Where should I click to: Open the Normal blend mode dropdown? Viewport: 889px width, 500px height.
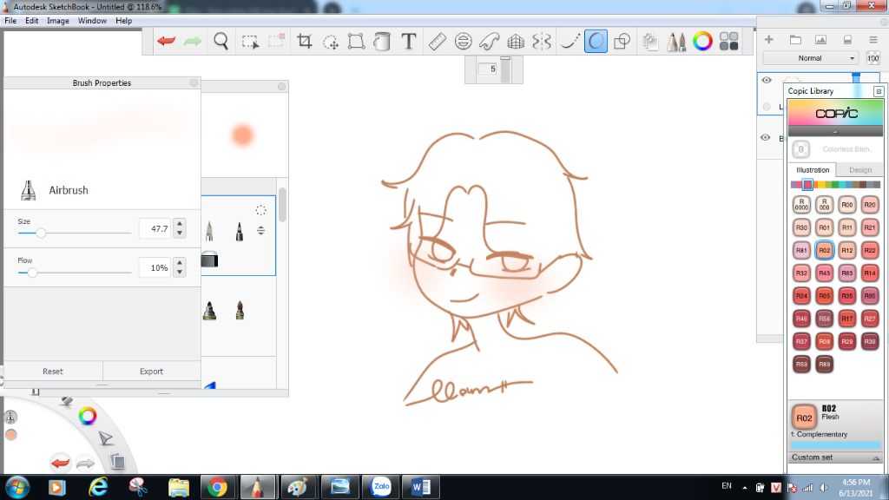pos(810,58)
